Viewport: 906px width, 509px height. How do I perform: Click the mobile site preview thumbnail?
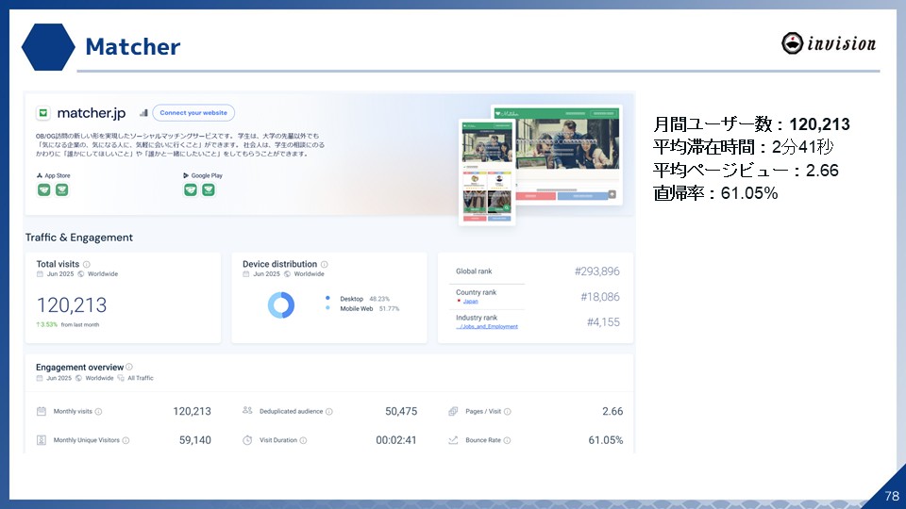pyautogui.click(x=487, y=172)
